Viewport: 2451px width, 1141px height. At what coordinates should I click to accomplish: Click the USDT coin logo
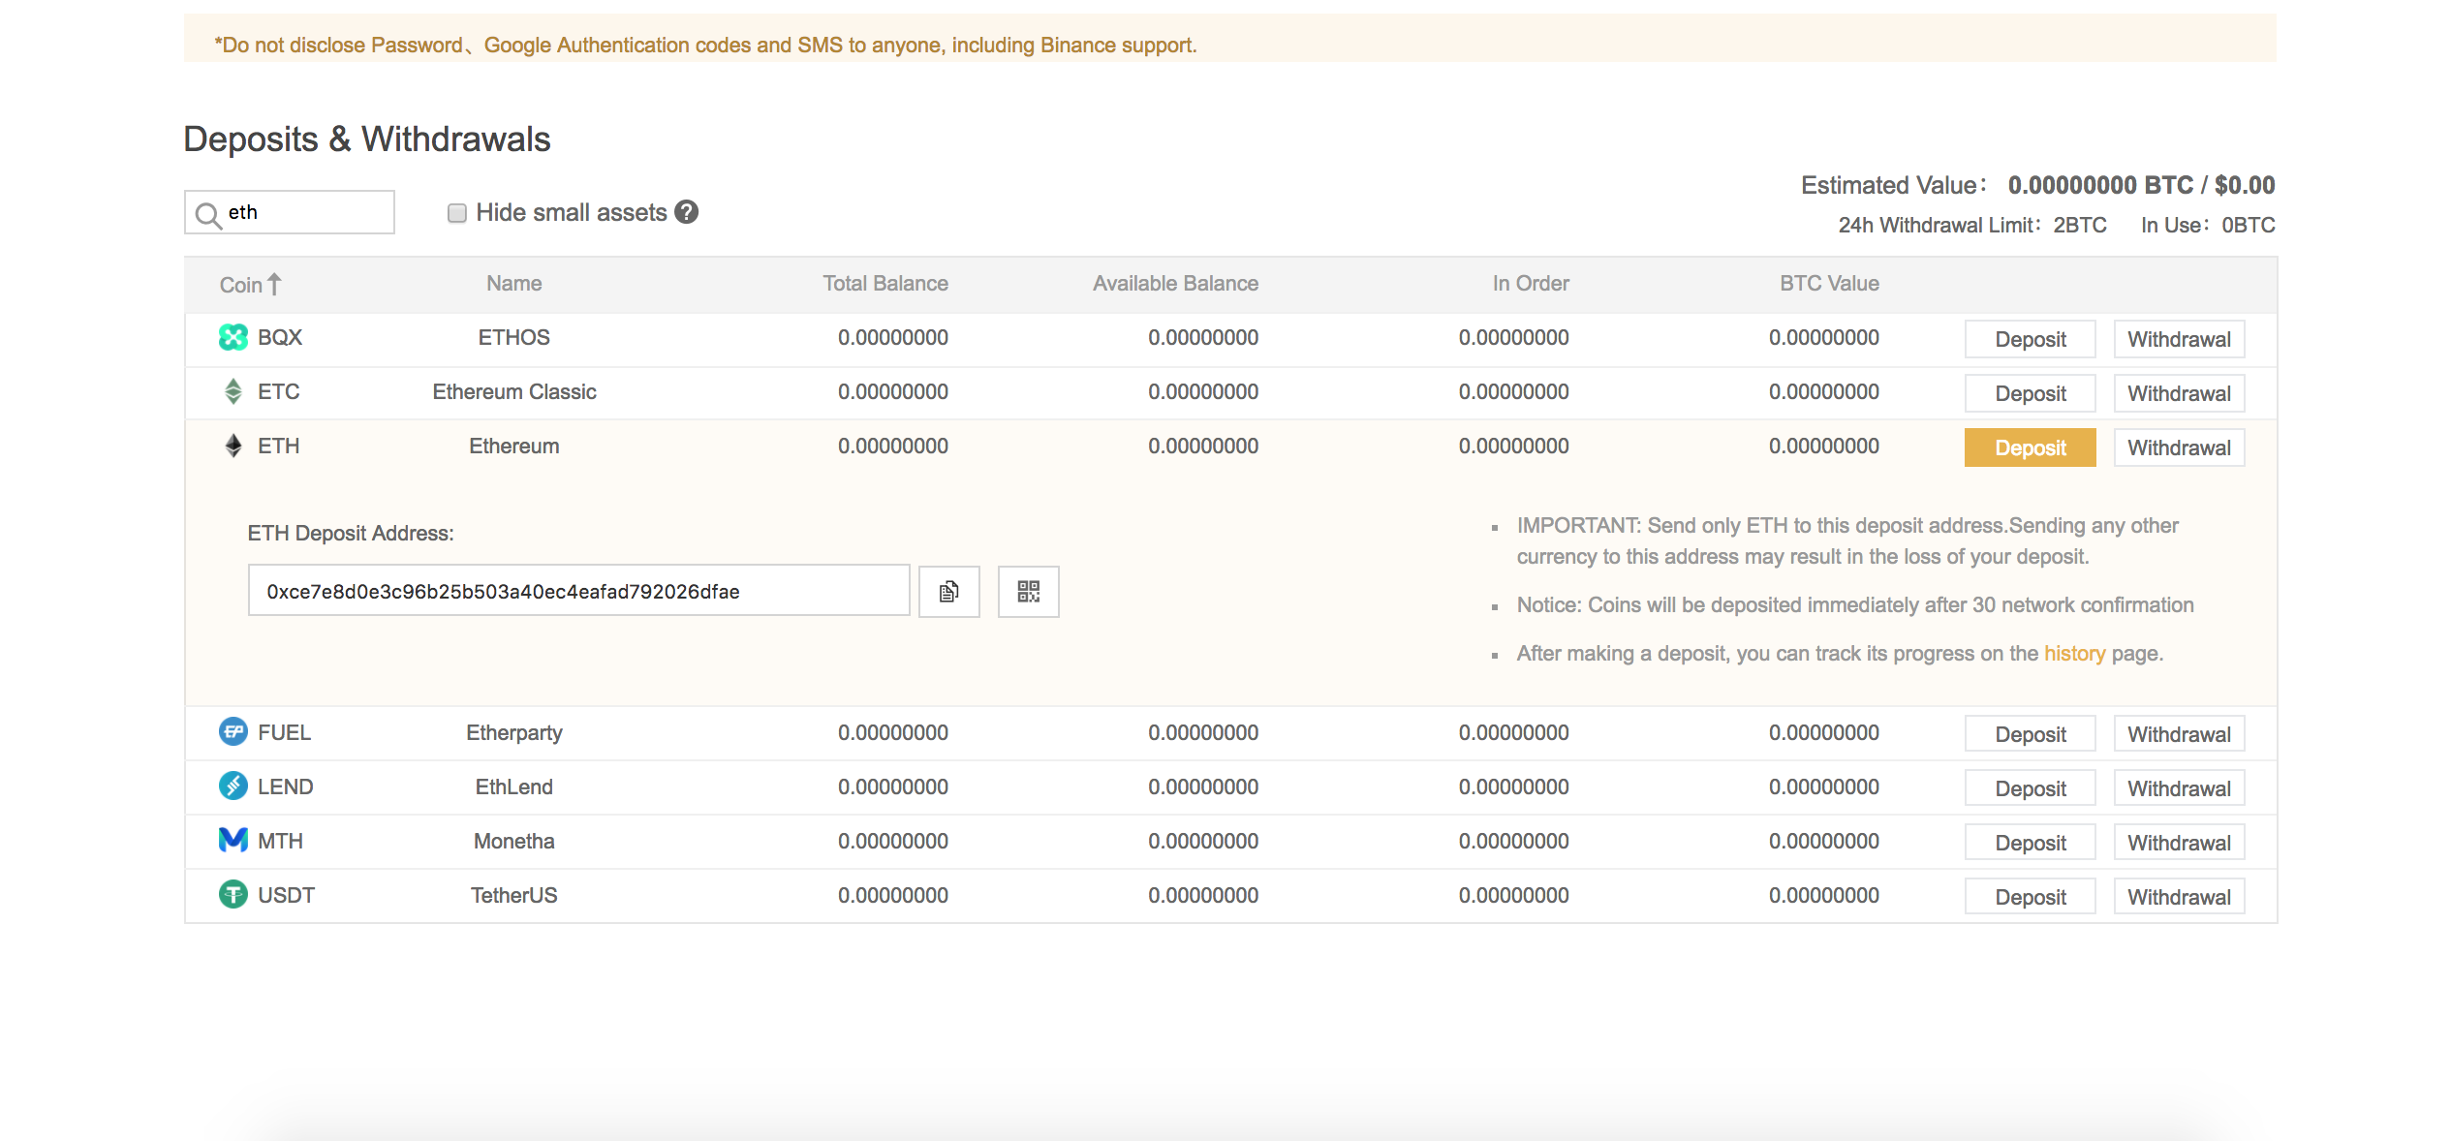(233, 894)
